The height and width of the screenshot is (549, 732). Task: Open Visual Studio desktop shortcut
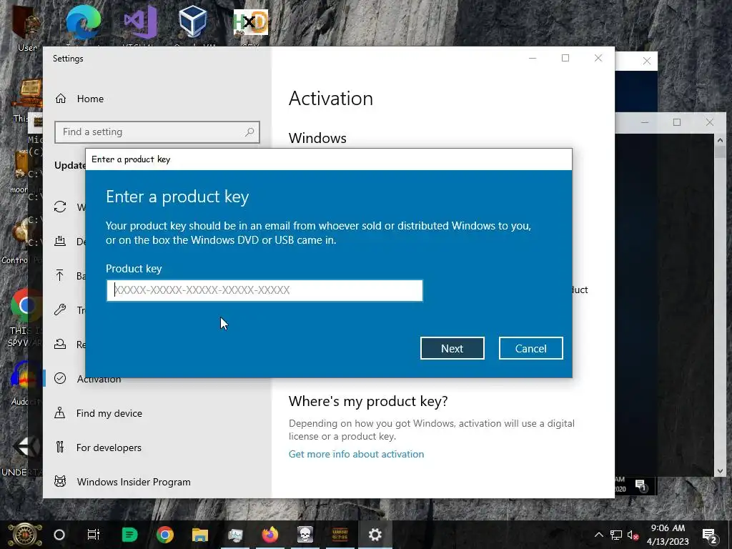[139, 21]
